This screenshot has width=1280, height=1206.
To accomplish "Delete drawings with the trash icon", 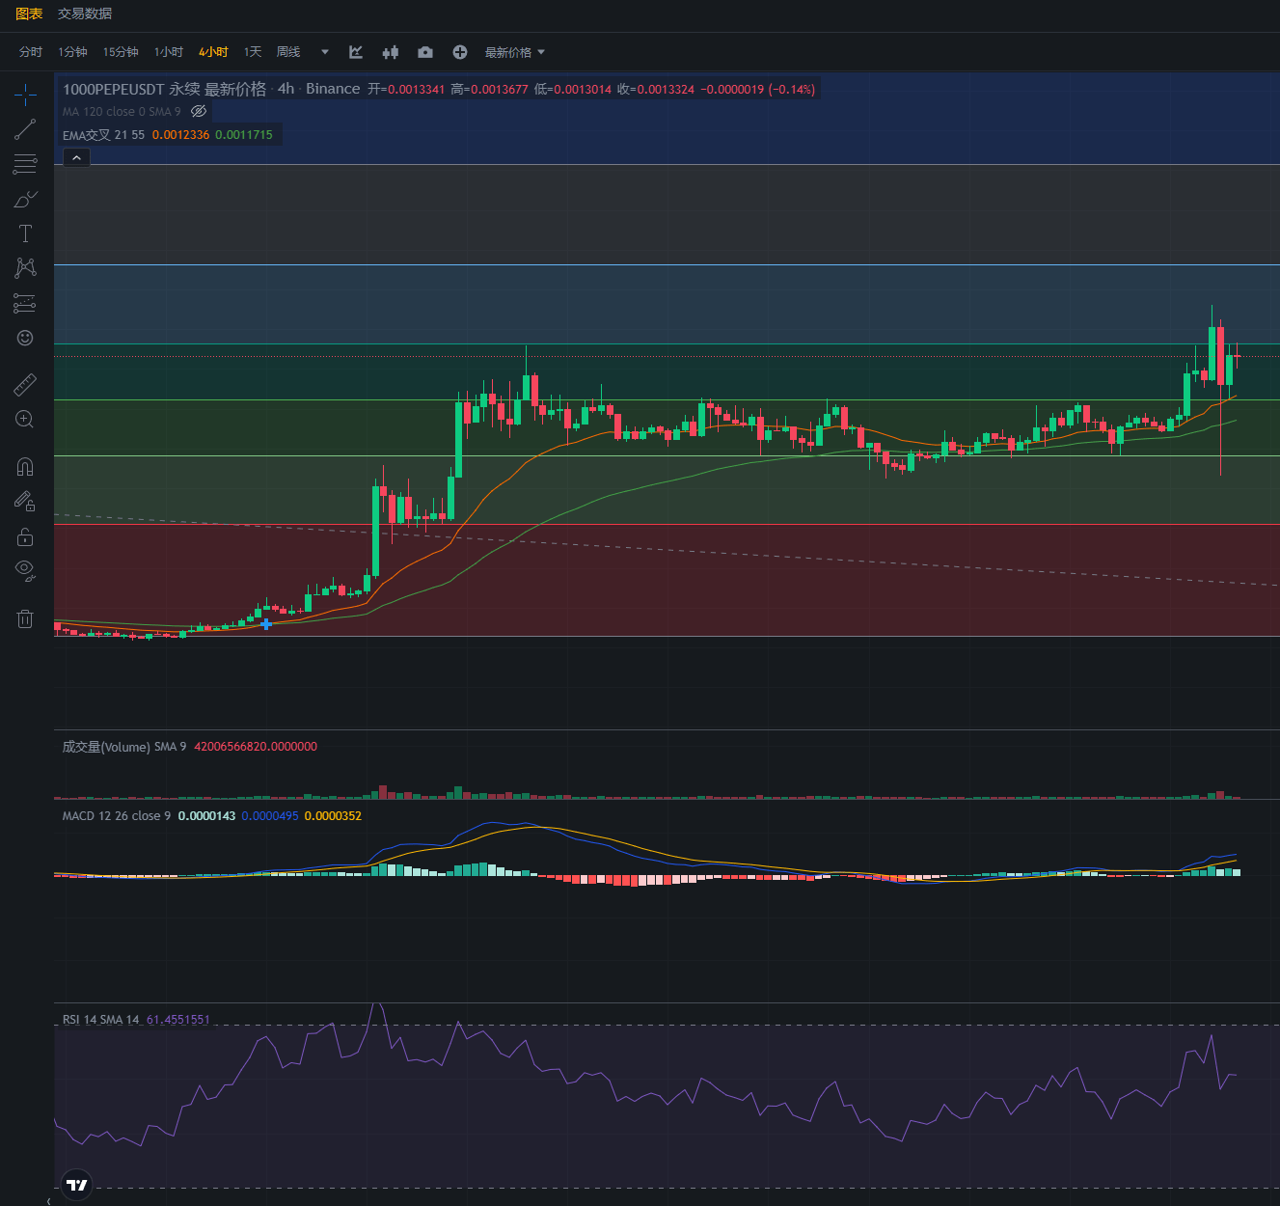I will 25,619.
